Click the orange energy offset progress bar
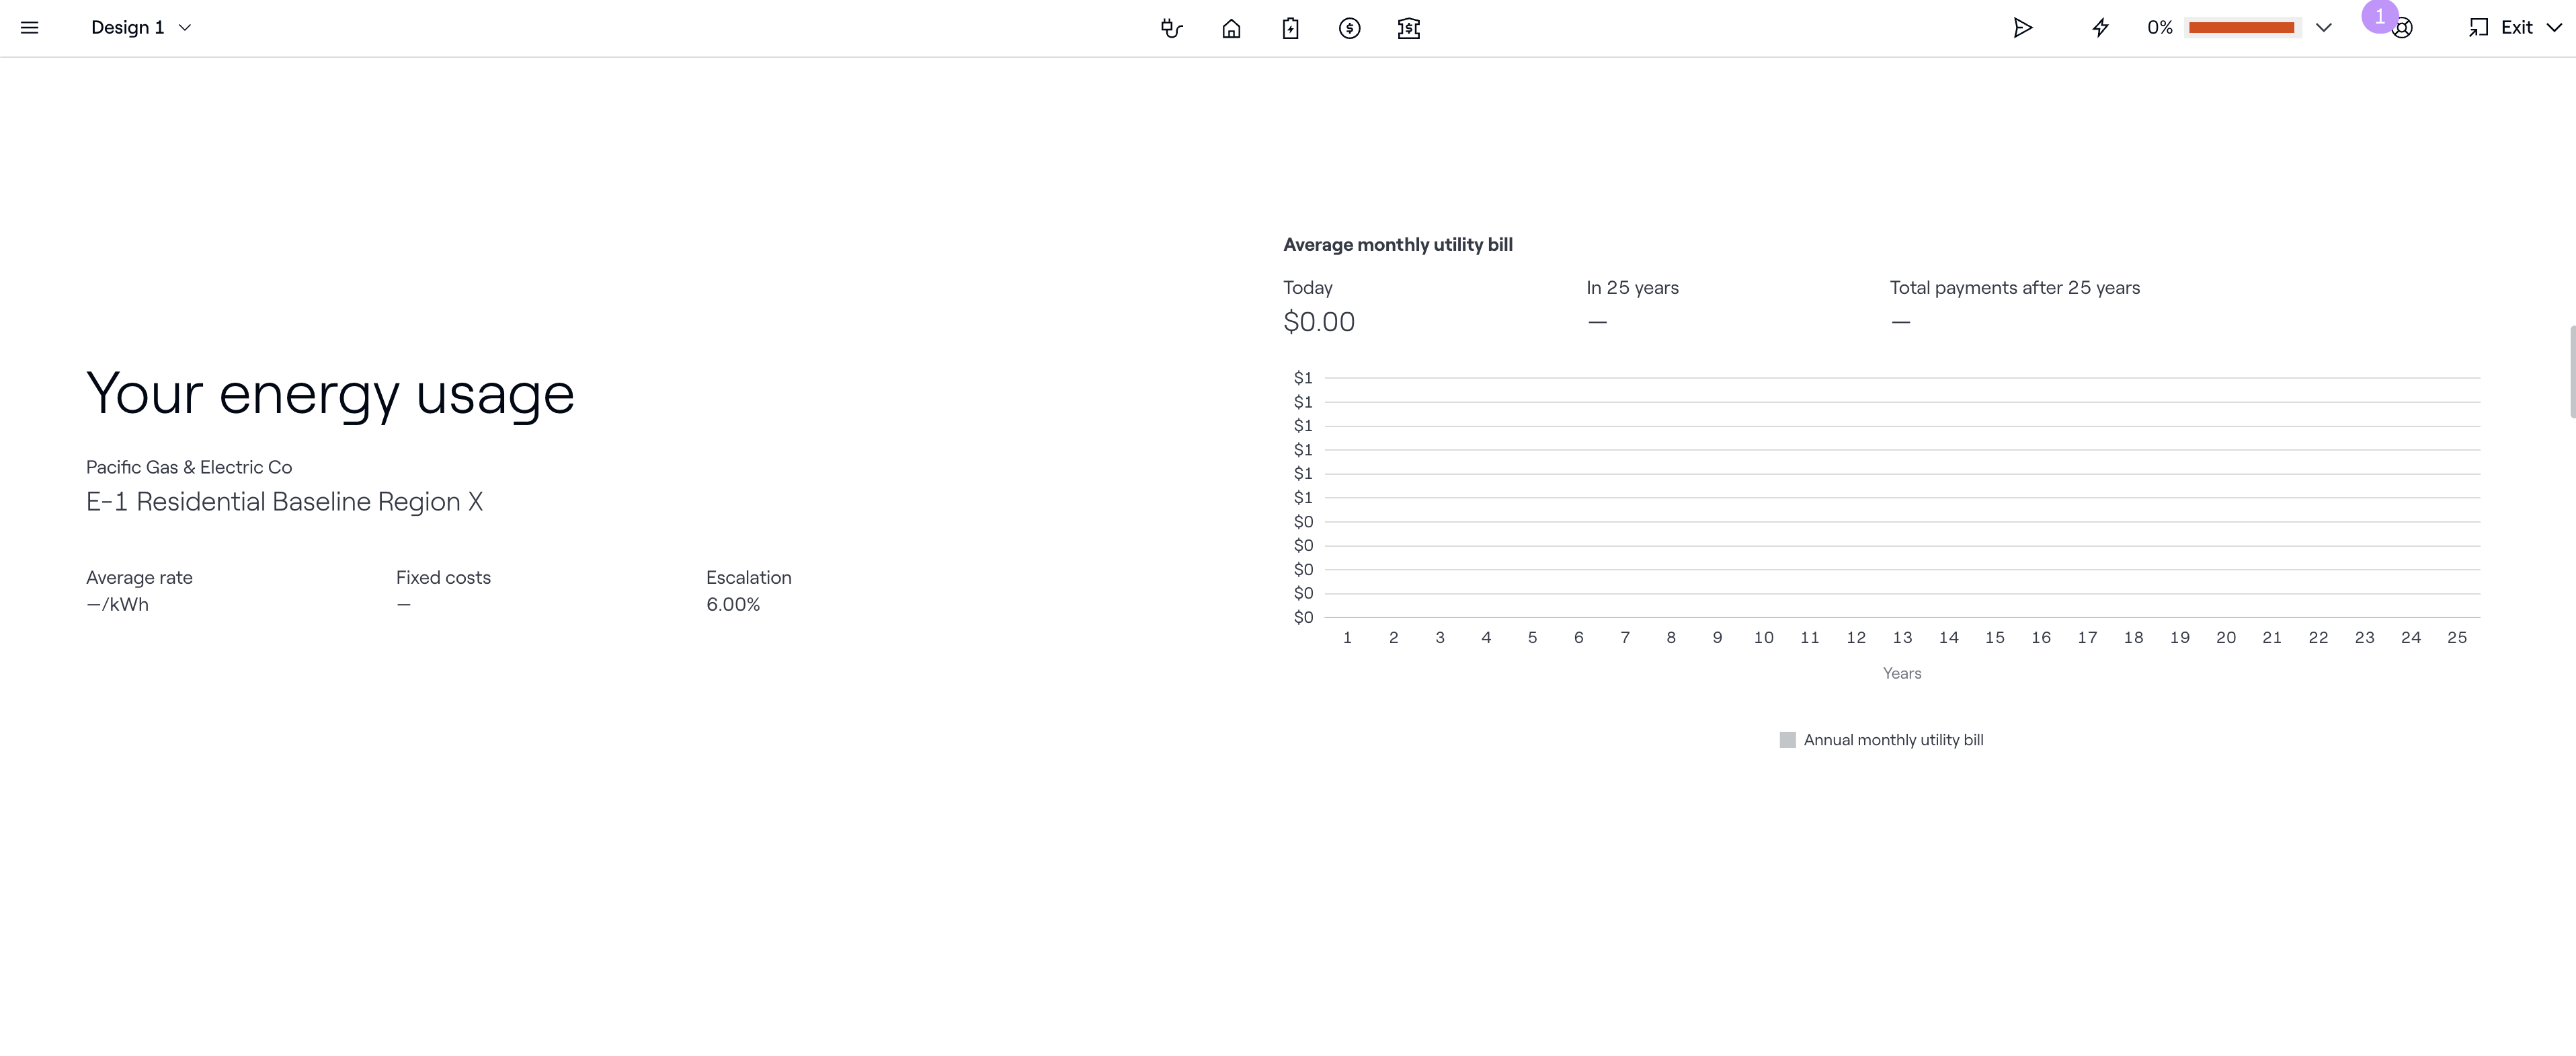 point(2241,28)
